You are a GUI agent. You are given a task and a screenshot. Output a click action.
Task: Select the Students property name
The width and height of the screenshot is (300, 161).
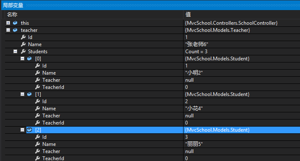coord(38,52)
